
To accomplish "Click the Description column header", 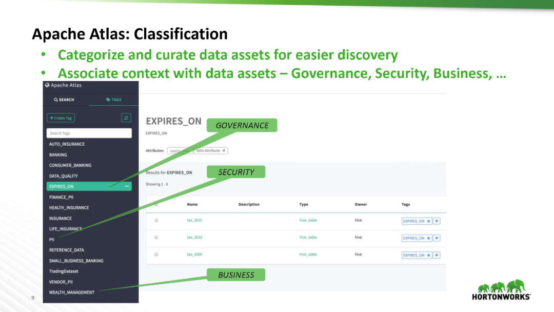I will pyautogui.click(x=249, y=204).
